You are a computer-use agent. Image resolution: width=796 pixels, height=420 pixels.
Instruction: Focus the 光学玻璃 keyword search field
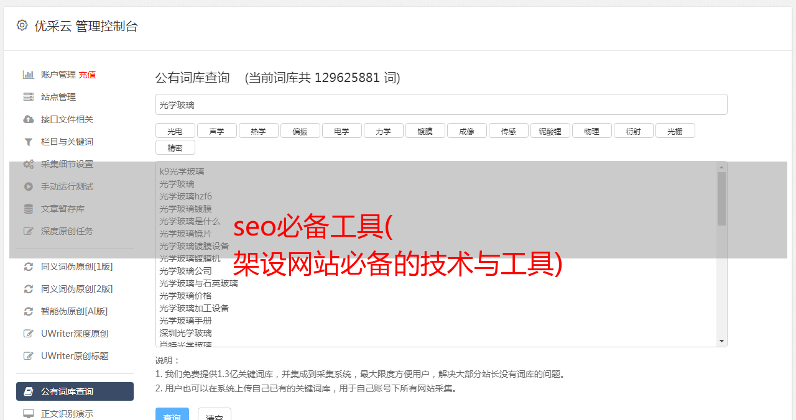point(441,105)
